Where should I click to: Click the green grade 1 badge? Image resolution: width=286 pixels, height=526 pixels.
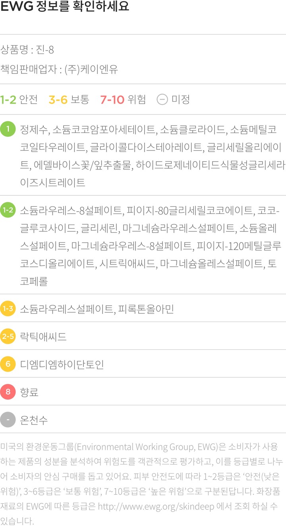click(x=8, y=129)
